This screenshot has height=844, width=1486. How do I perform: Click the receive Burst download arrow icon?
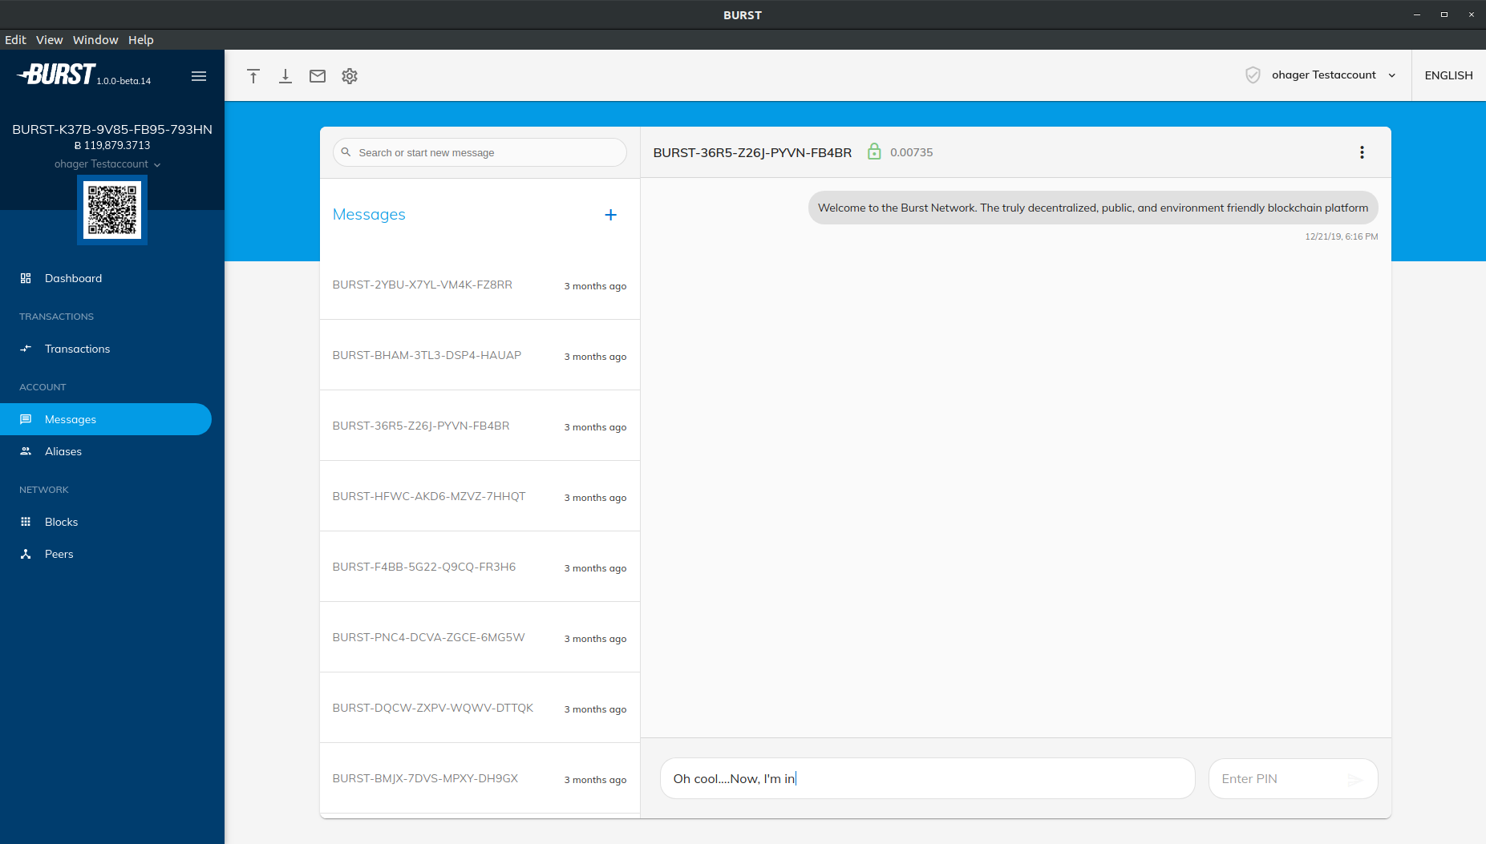point(285,76)
